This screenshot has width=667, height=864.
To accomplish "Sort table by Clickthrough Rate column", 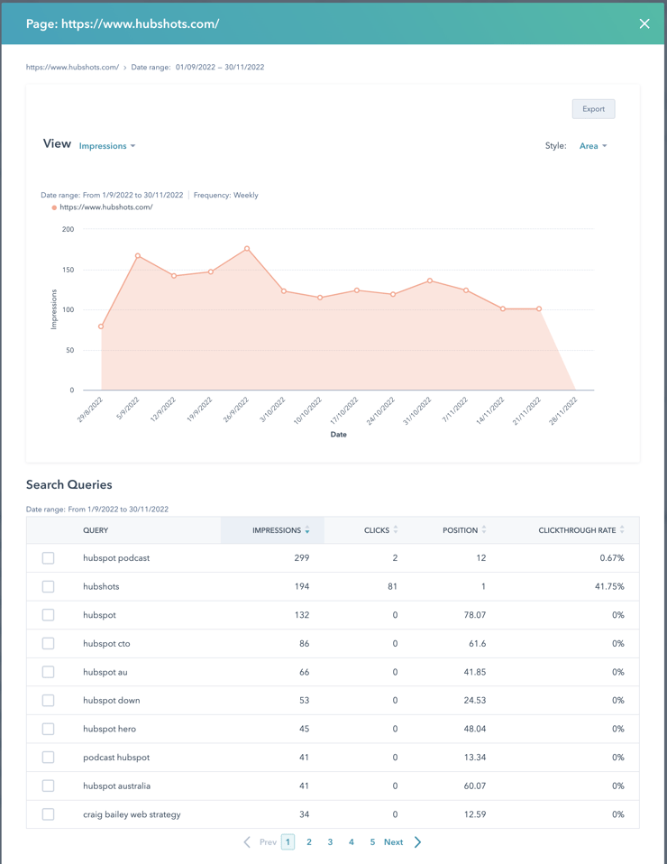I will 580,530.
